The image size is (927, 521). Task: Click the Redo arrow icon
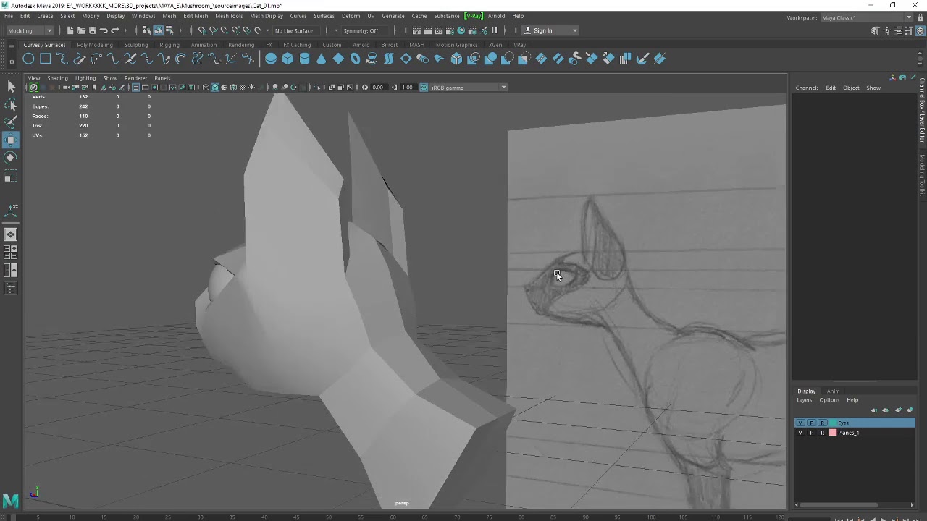coord(114,30)
